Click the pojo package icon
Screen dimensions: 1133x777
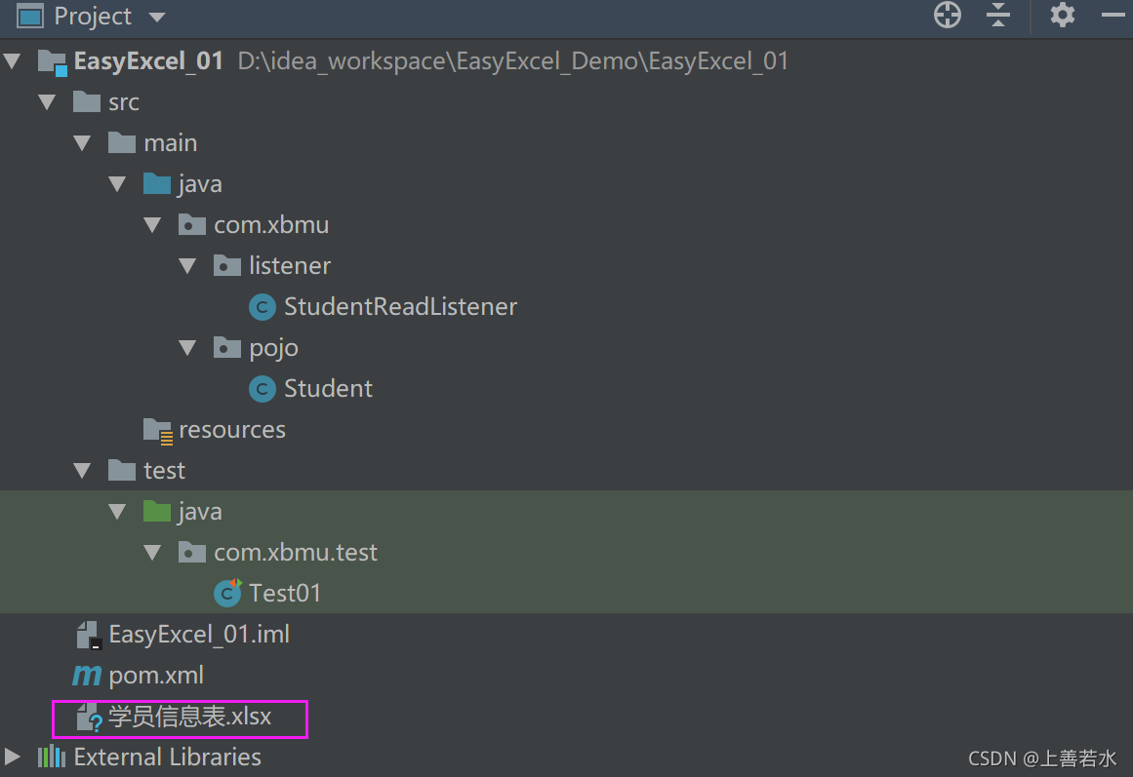(226, 348)
